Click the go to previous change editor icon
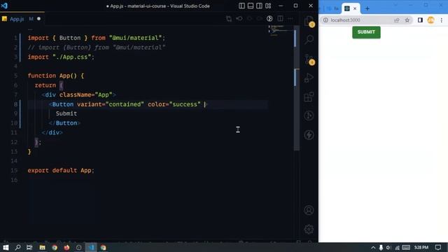The height and width of the screenshot is (252, 448). (x=239, y=19)
